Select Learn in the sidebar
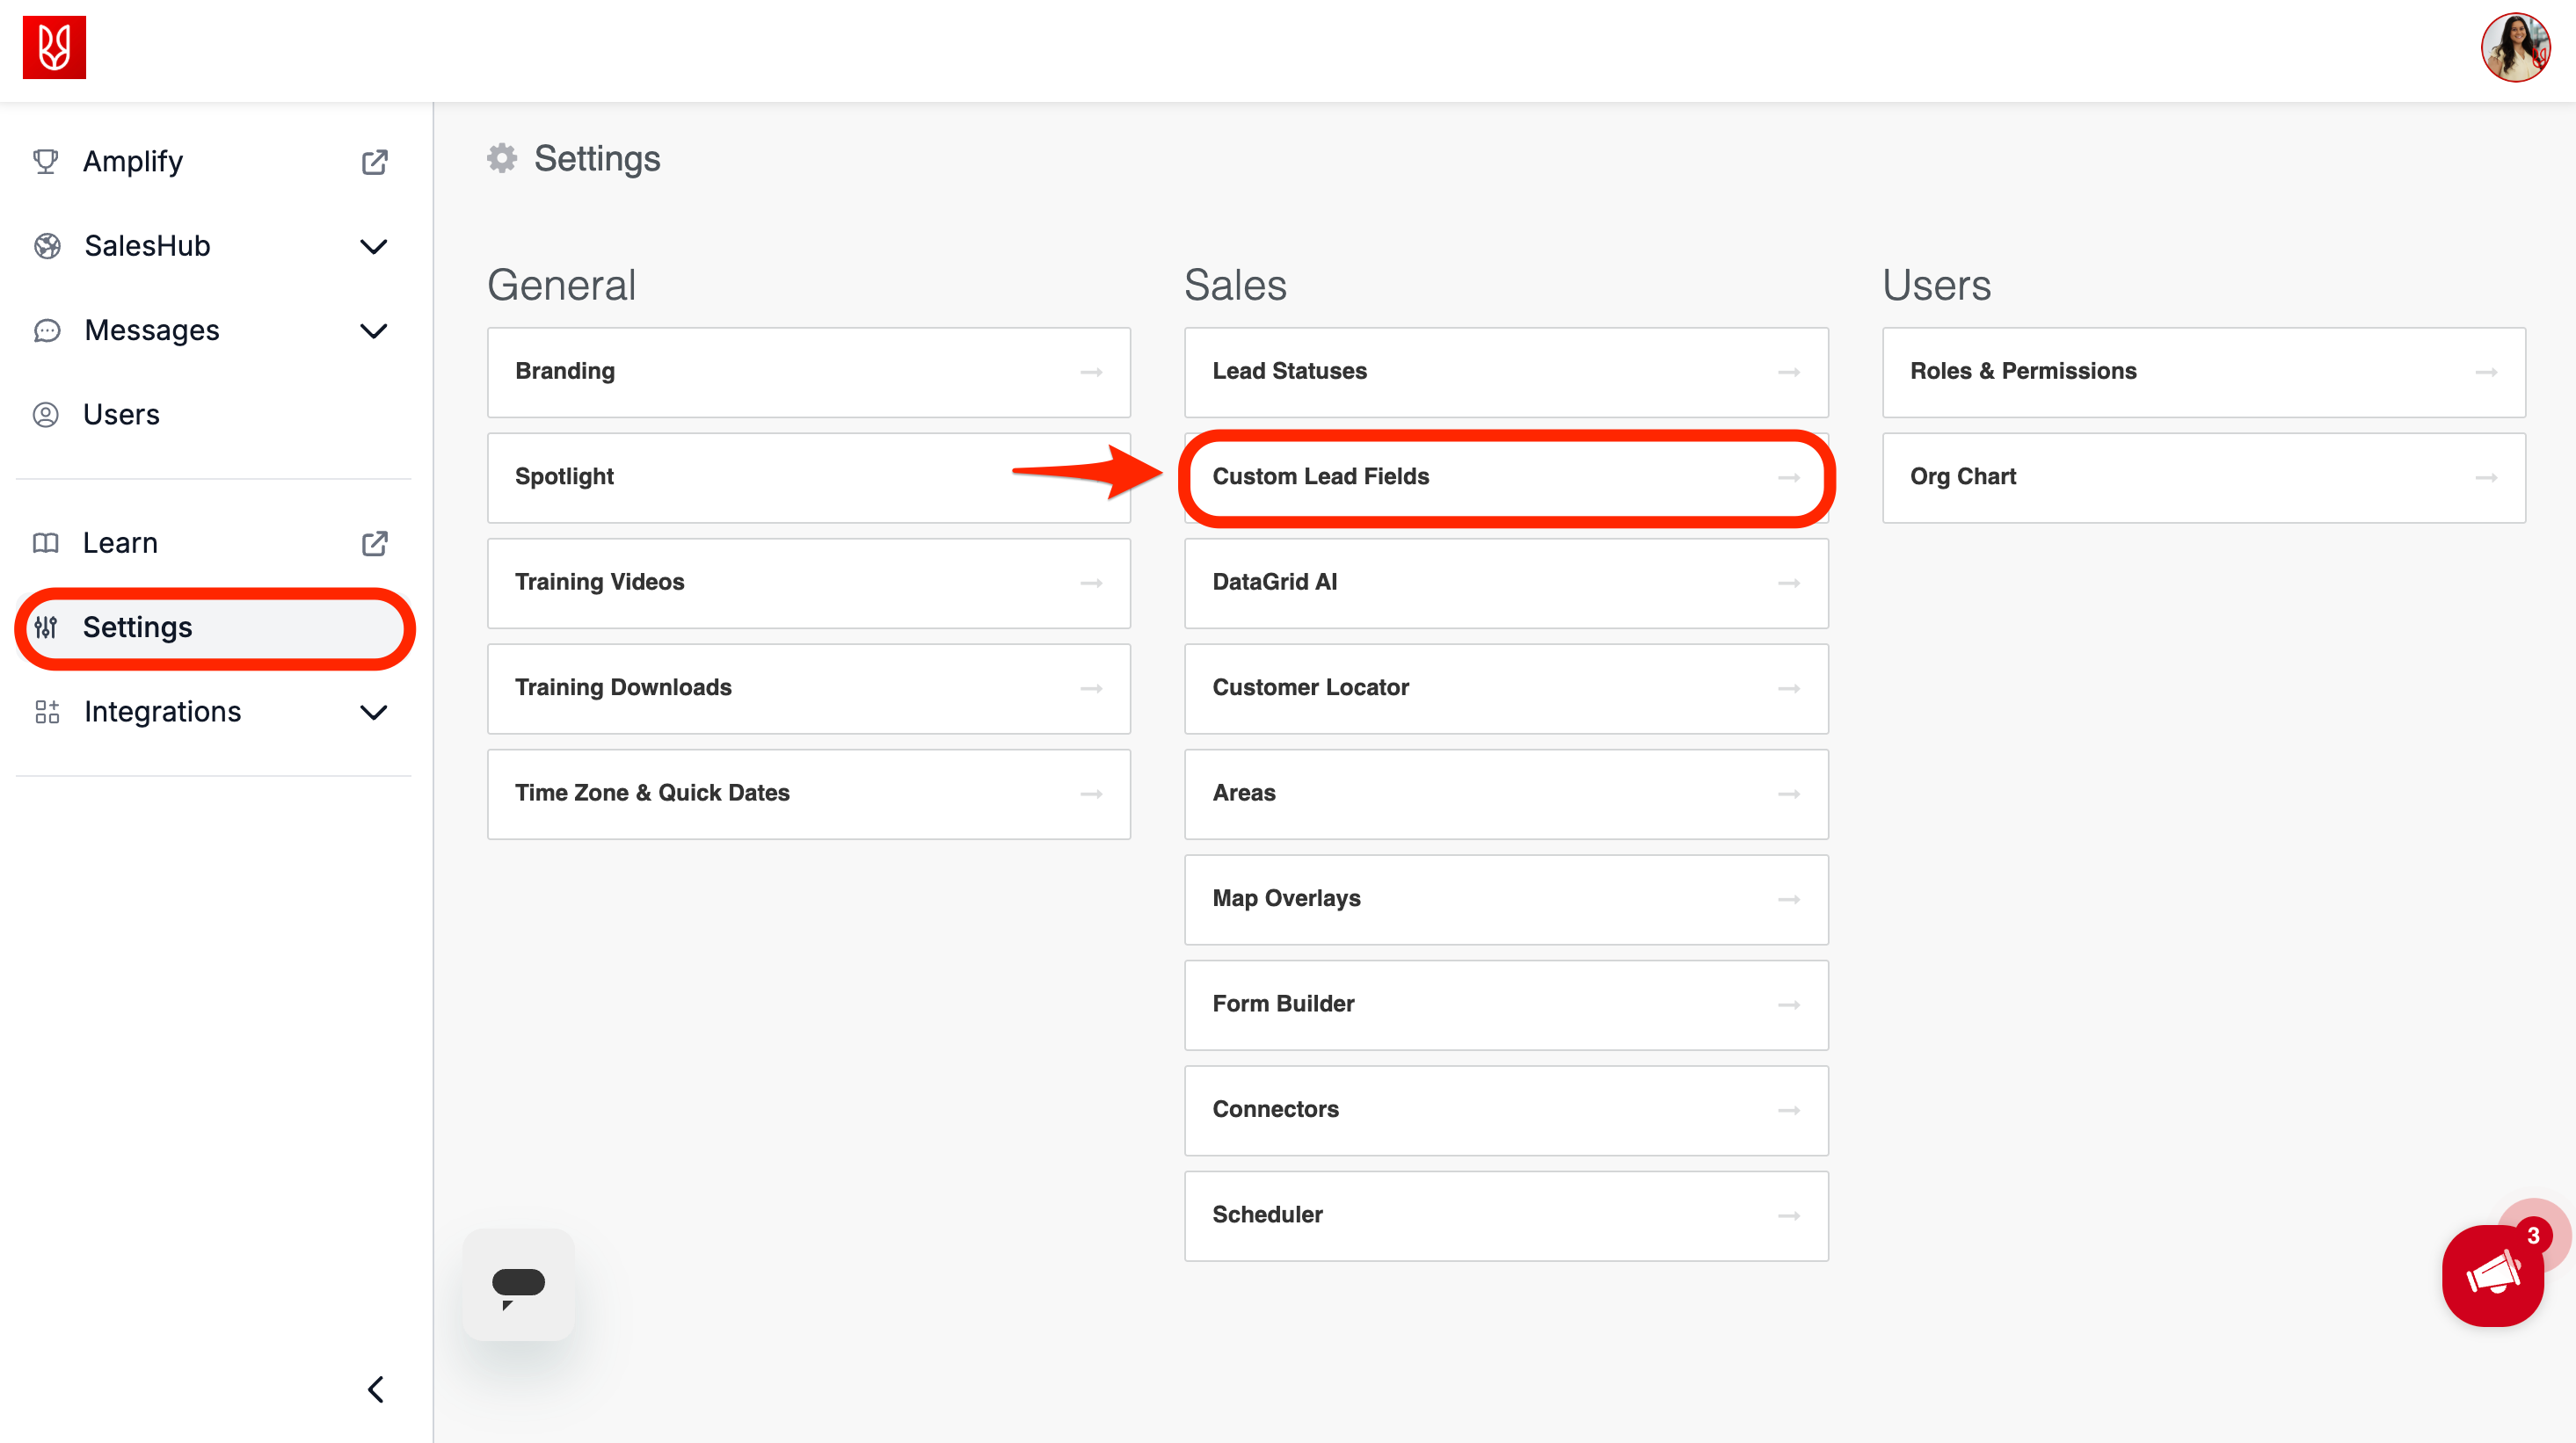Screen dimensions: 2576x1443 (120, 542)
